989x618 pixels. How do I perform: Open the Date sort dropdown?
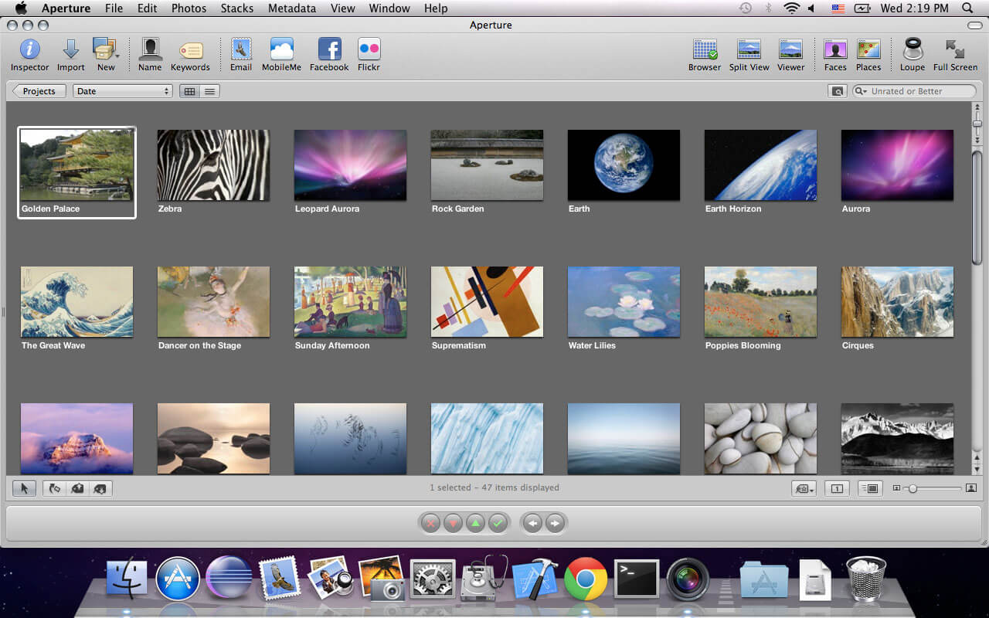tap(122, 91)
